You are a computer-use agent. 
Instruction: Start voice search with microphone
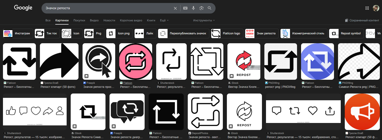pyautogui.click(x=193, y=8)
